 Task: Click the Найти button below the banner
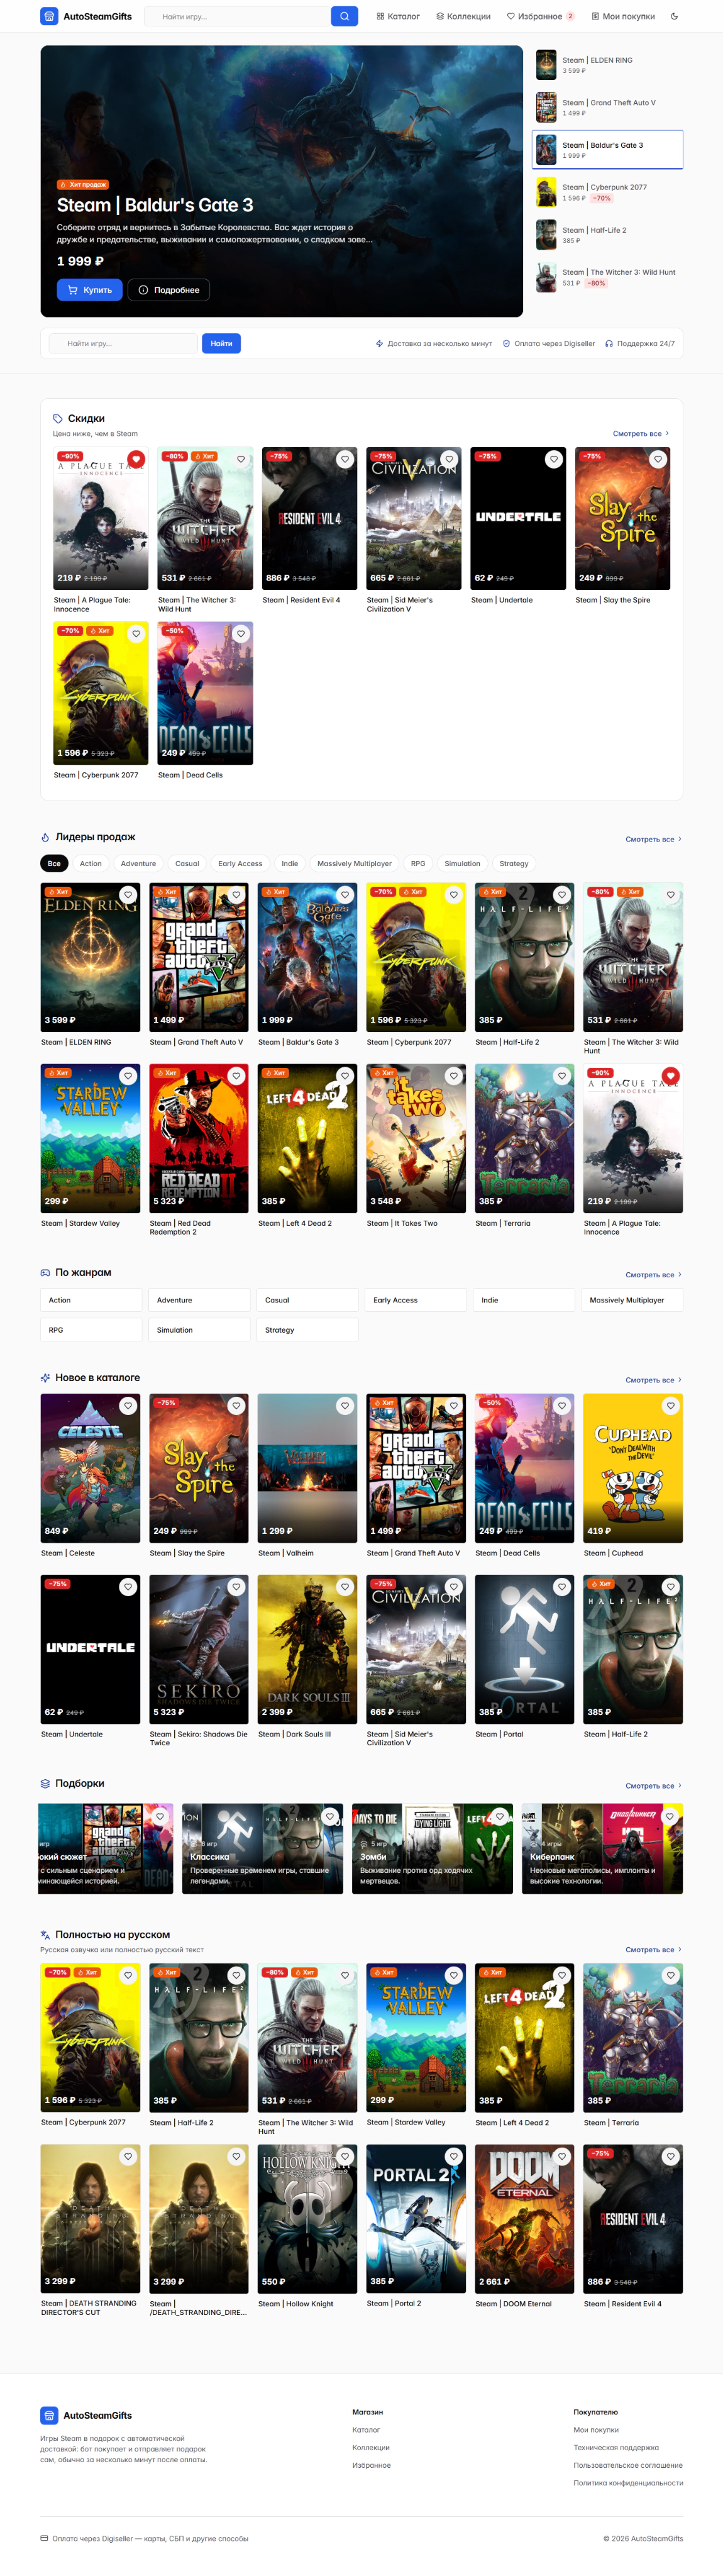(x=221, y=343)
